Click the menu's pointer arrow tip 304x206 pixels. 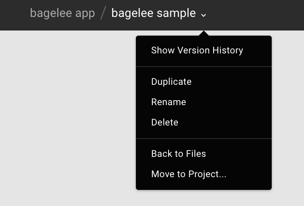[203, 33]
